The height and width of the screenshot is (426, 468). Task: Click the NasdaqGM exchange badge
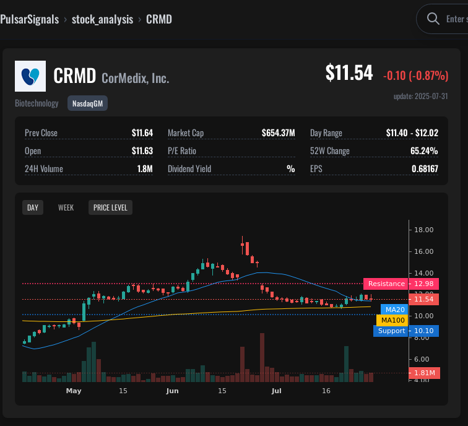click(87, 103)
